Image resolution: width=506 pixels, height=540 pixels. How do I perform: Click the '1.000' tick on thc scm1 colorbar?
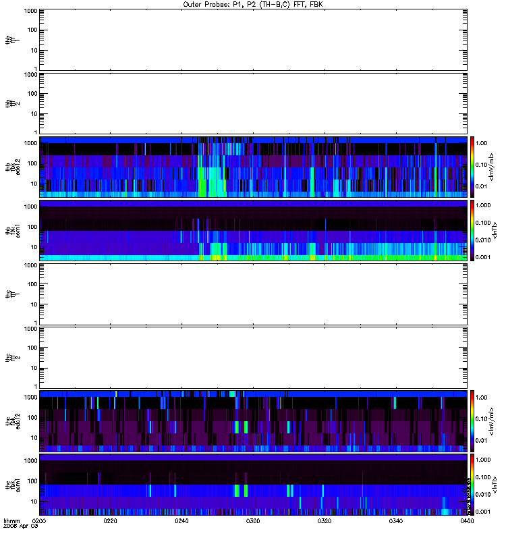(x=483, y=460)
